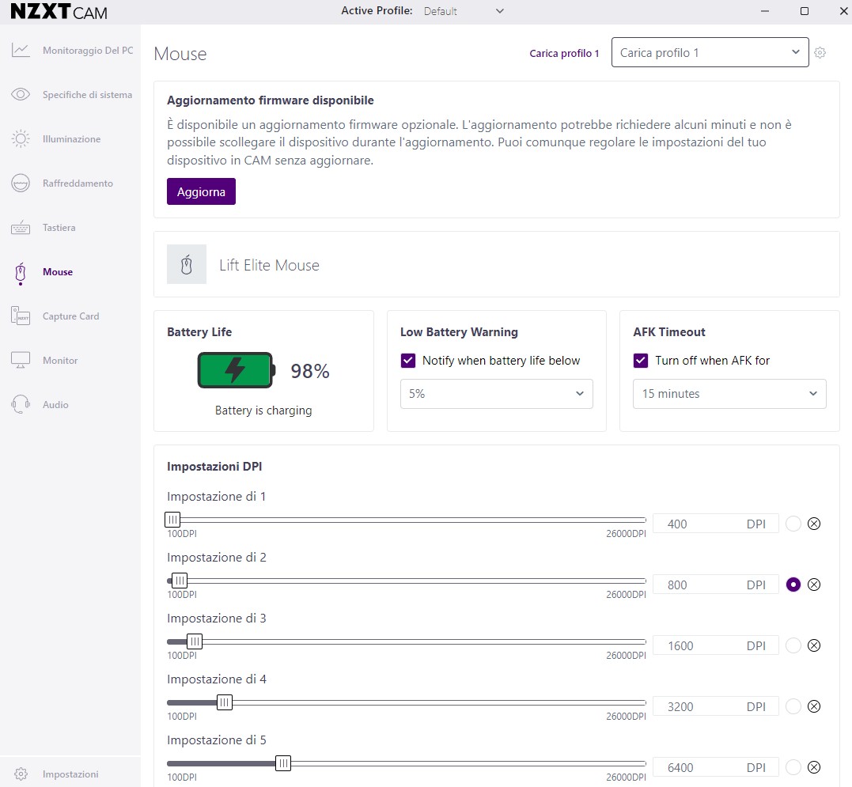Remove the DPI setting 1 with X icon

(x=814, y=524)
